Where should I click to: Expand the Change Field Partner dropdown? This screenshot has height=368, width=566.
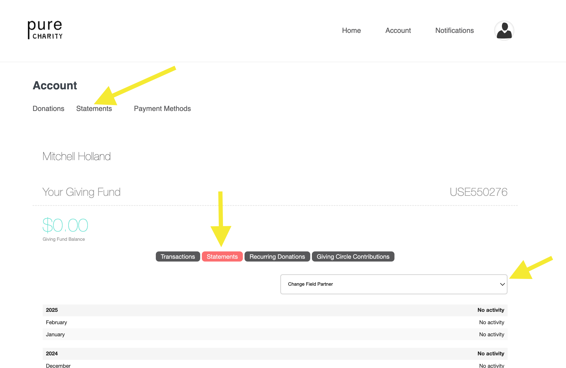tap(393, 284)
